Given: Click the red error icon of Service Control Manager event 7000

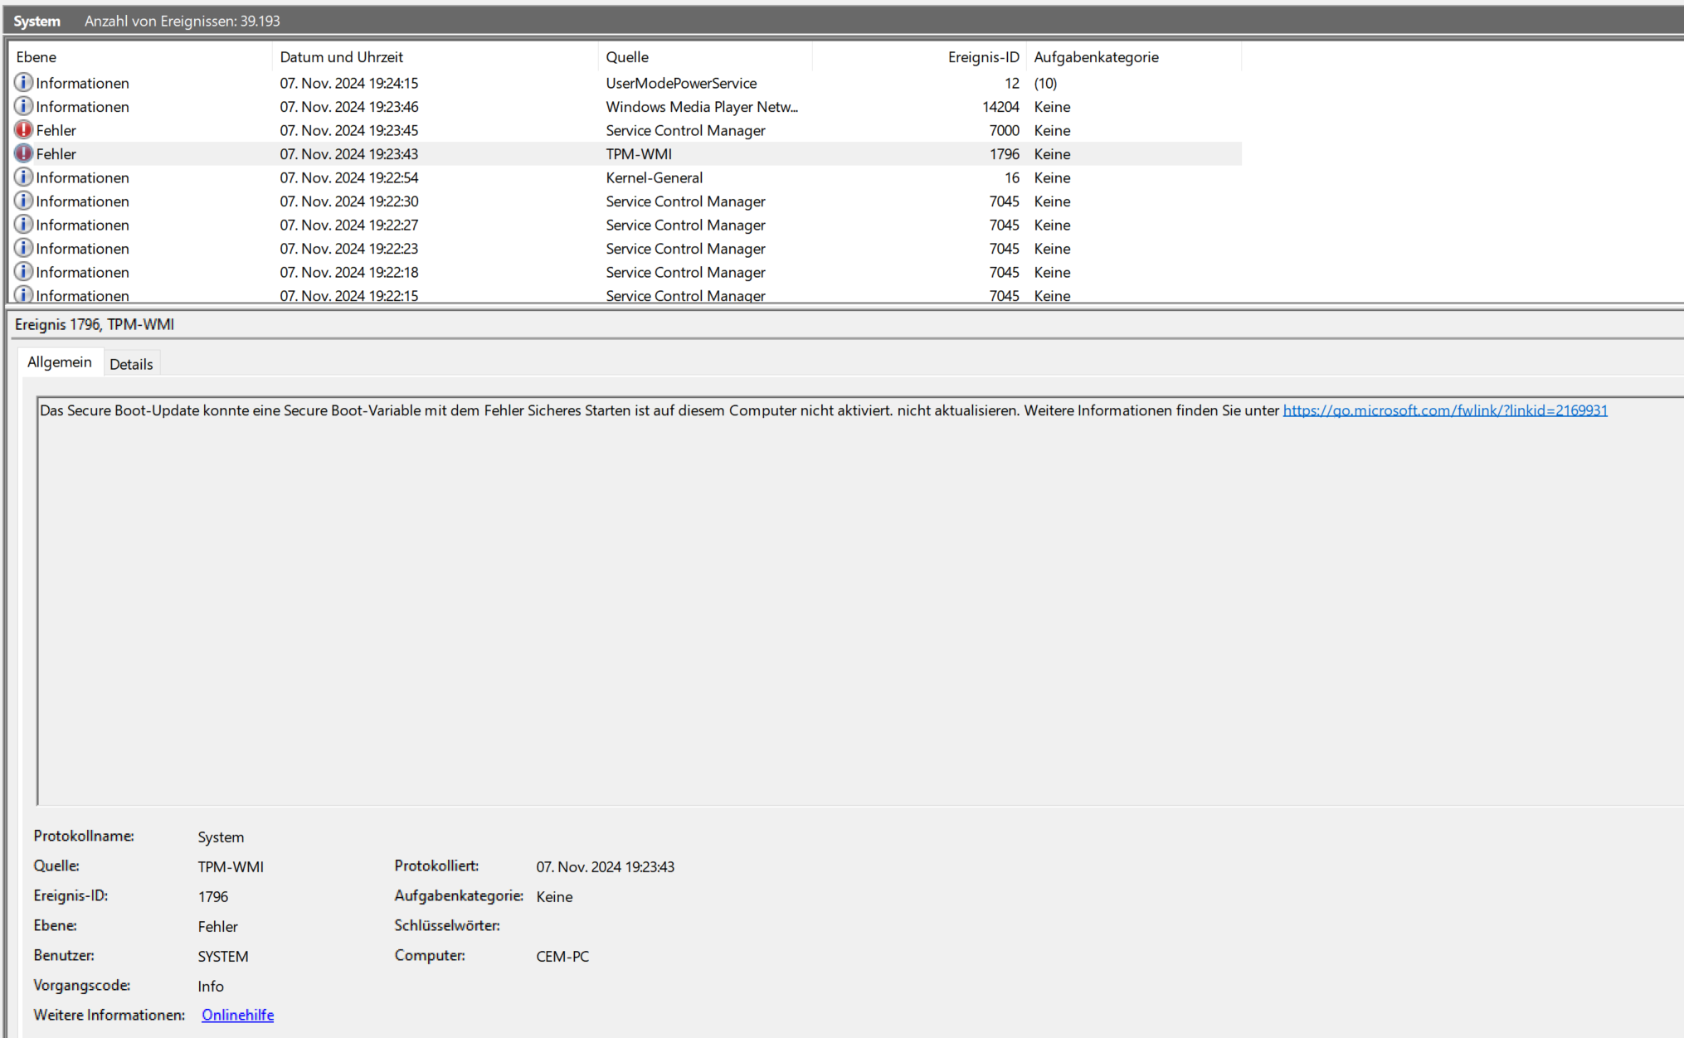Looking at the screenshot, I should click(23, 130).
